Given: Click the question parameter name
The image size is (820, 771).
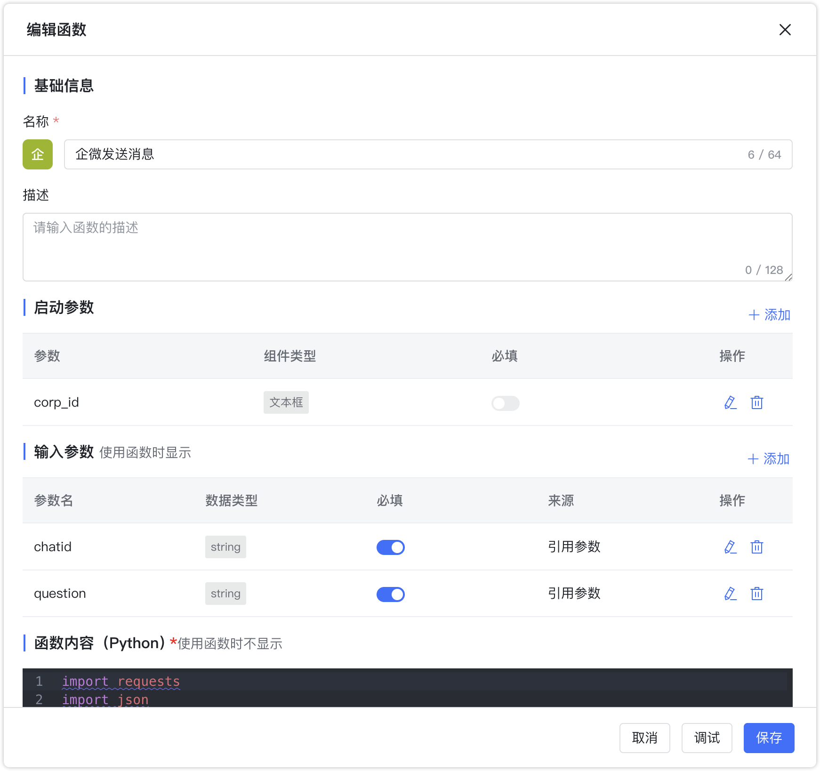Looking at the screenshot, I should tap(60, 594).
